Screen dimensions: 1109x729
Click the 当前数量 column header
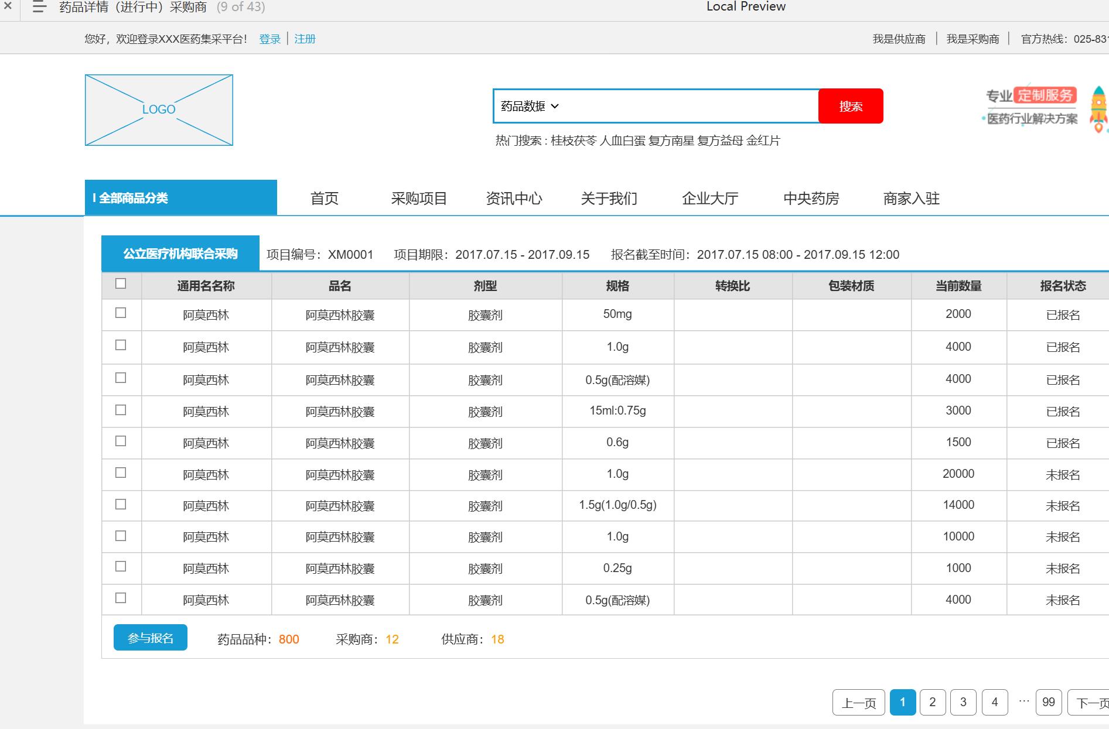coord(958,286)
